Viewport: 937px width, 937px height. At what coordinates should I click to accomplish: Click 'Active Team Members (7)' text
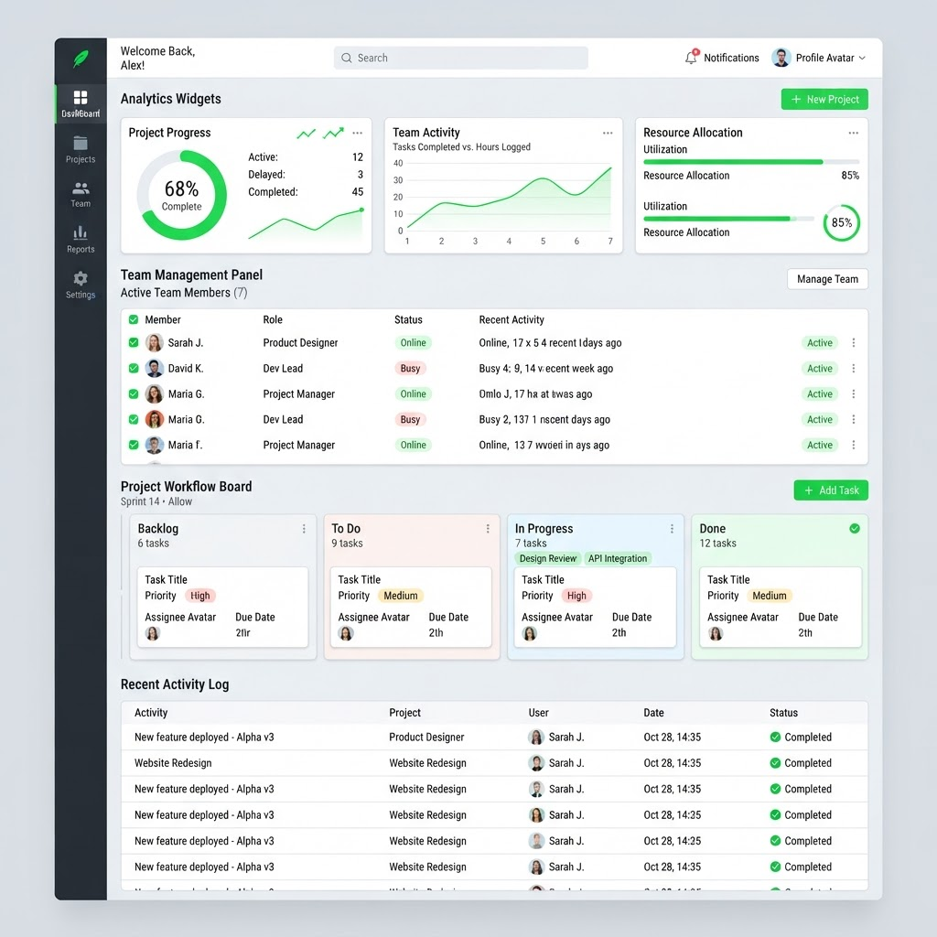pos(183,292)
